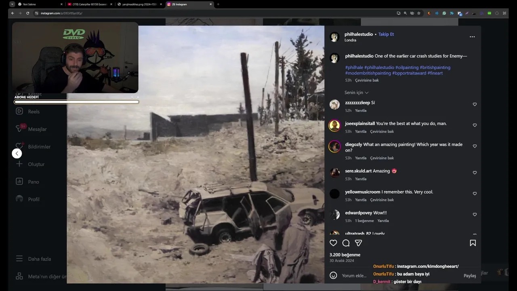Like the joeexplainsitall comment

click(x=475, y=125)
